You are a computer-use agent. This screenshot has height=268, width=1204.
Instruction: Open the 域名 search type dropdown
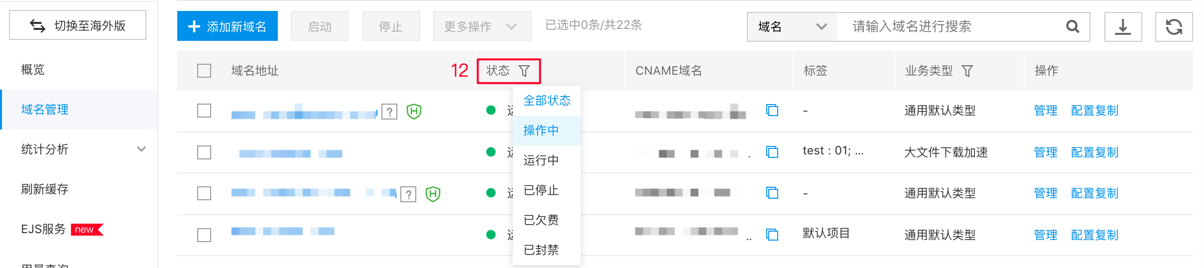tap(792, 27)
